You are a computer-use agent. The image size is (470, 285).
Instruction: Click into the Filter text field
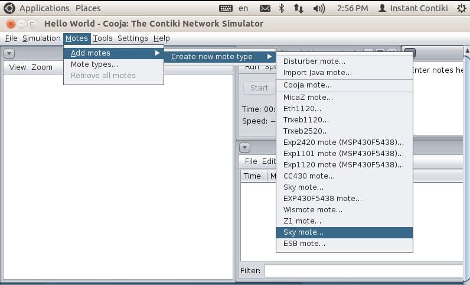[x=364, y=271]
